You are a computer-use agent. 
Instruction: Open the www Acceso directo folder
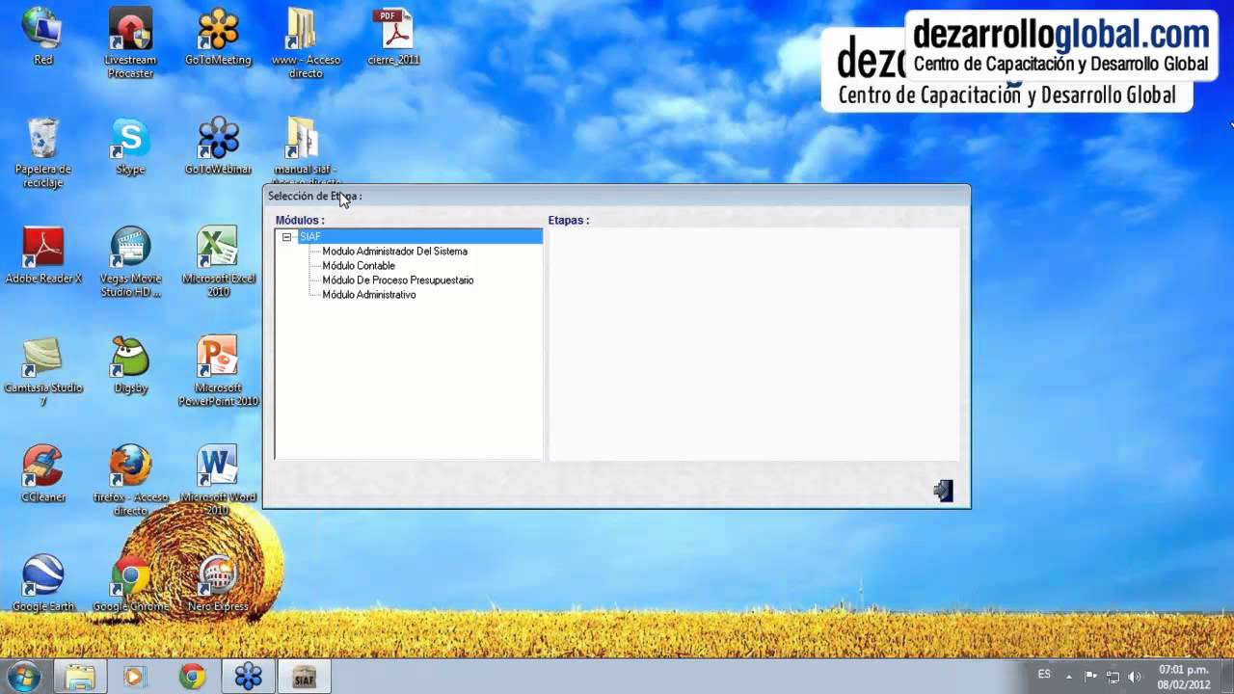[x=305, y=43]
